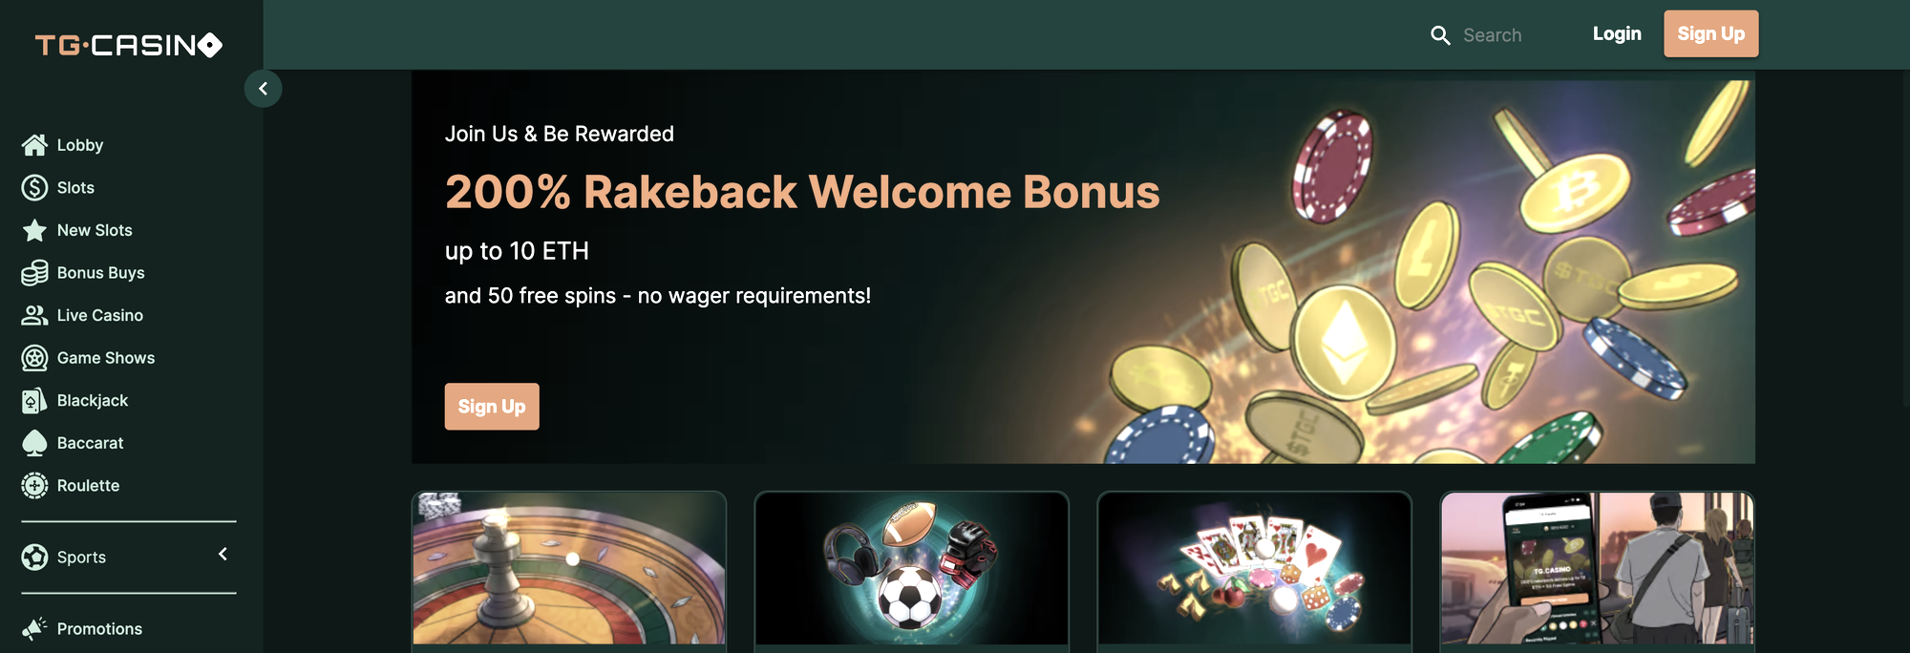
Task: Click the Bonus Buys coin stack icon
Action: pos(34,273)
